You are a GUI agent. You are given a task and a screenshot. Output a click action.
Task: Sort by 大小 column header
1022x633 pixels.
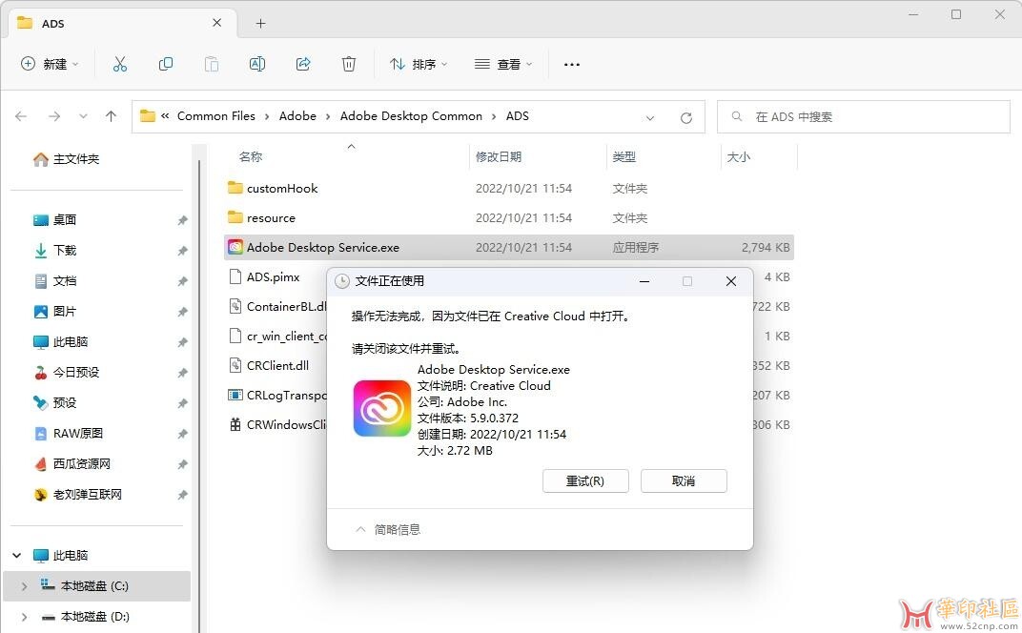739,157
